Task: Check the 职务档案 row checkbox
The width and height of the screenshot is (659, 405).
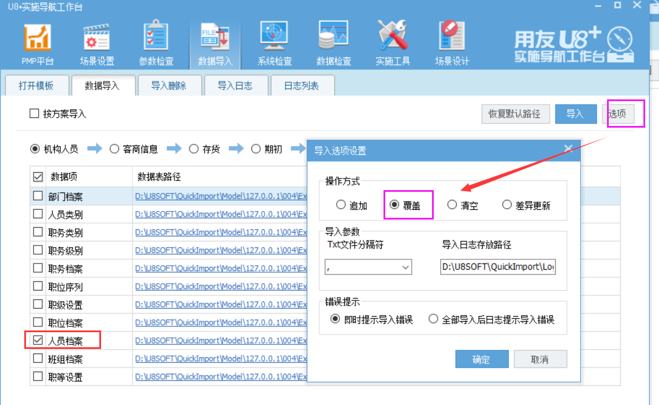Action: pyautogui.click(x=38, y=268)
